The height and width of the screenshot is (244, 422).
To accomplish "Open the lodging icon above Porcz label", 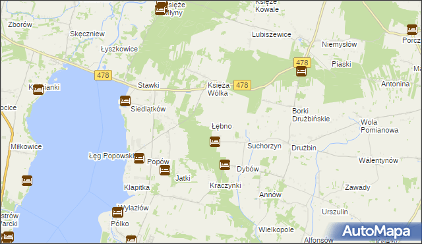I will (x=412, y=30).
